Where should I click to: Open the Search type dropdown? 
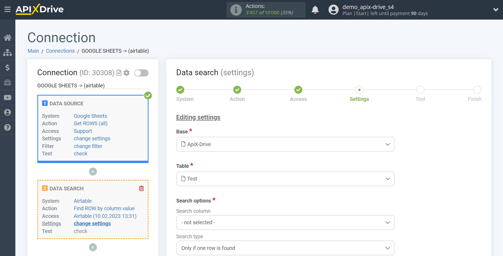pos(285,248)
